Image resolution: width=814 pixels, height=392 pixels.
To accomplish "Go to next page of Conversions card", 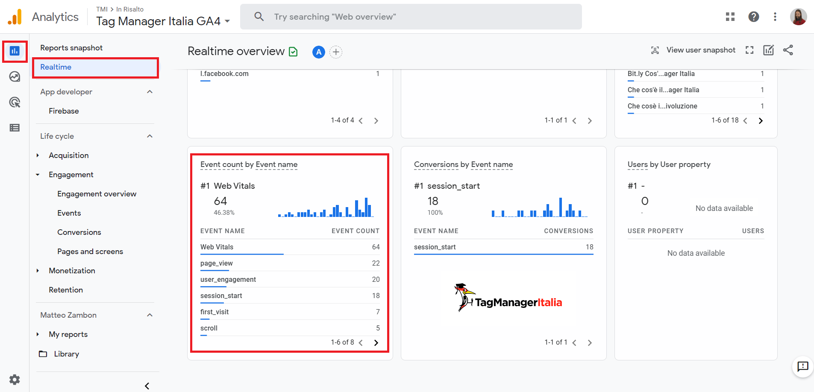I will tap(590, 343).
